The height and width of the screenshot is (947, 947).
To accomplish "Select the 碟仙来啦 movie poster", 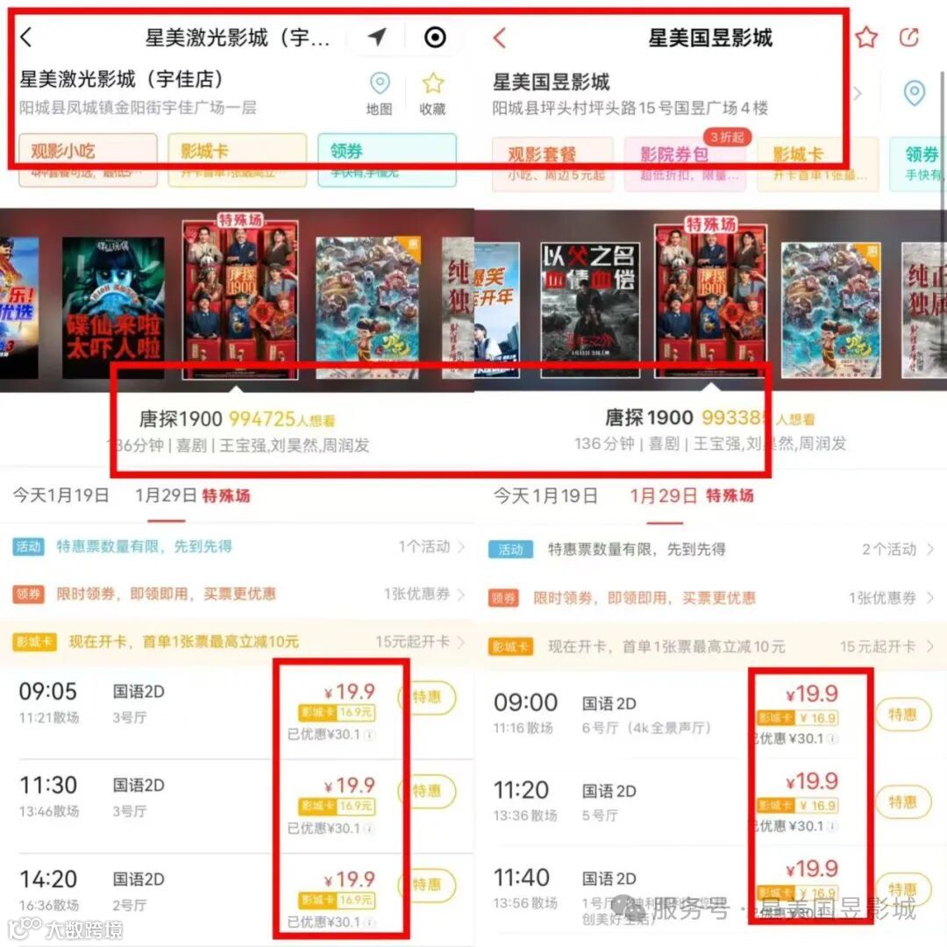I will [113, 308].
